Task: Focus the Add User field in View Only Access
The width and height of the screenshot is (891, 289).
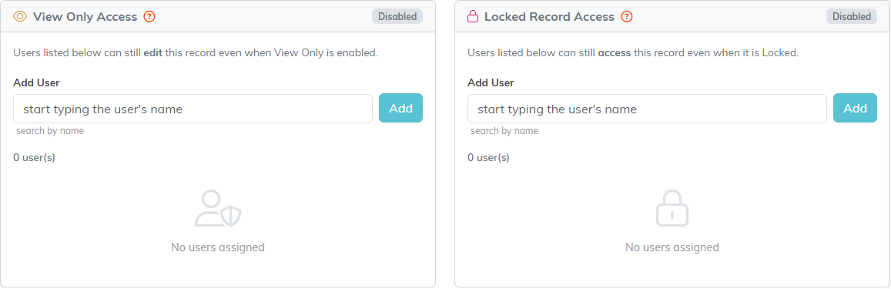Action: point(193,109)
